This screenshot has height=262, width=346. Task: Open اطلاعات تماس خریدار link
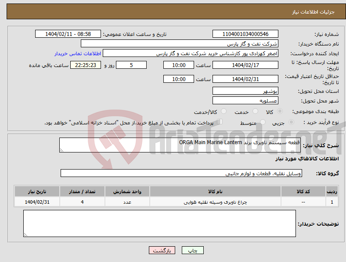click(x=78, y=53)
